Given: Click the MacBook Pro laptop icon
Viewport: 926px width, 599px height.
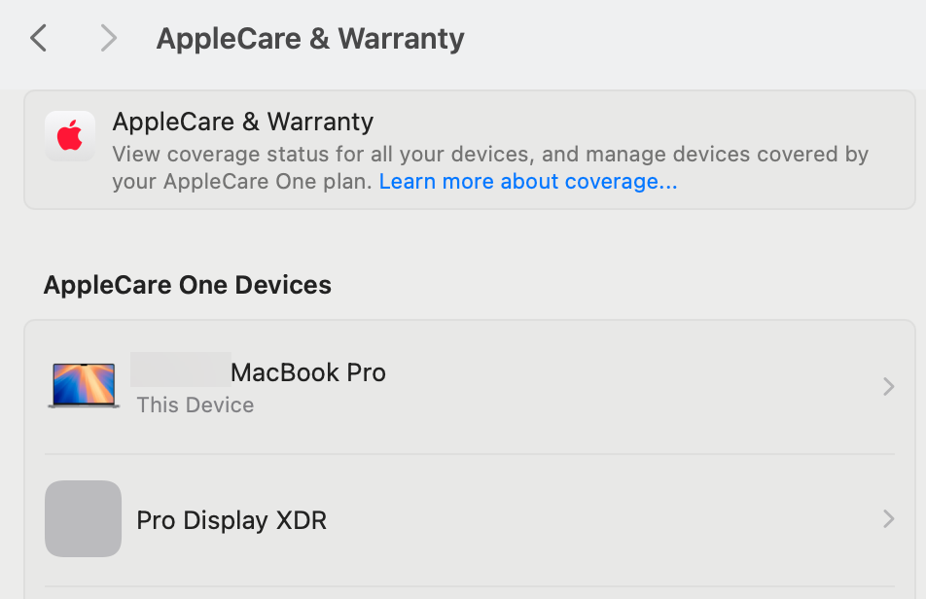Looking at the screenshot, I should (x=84, y=386).
